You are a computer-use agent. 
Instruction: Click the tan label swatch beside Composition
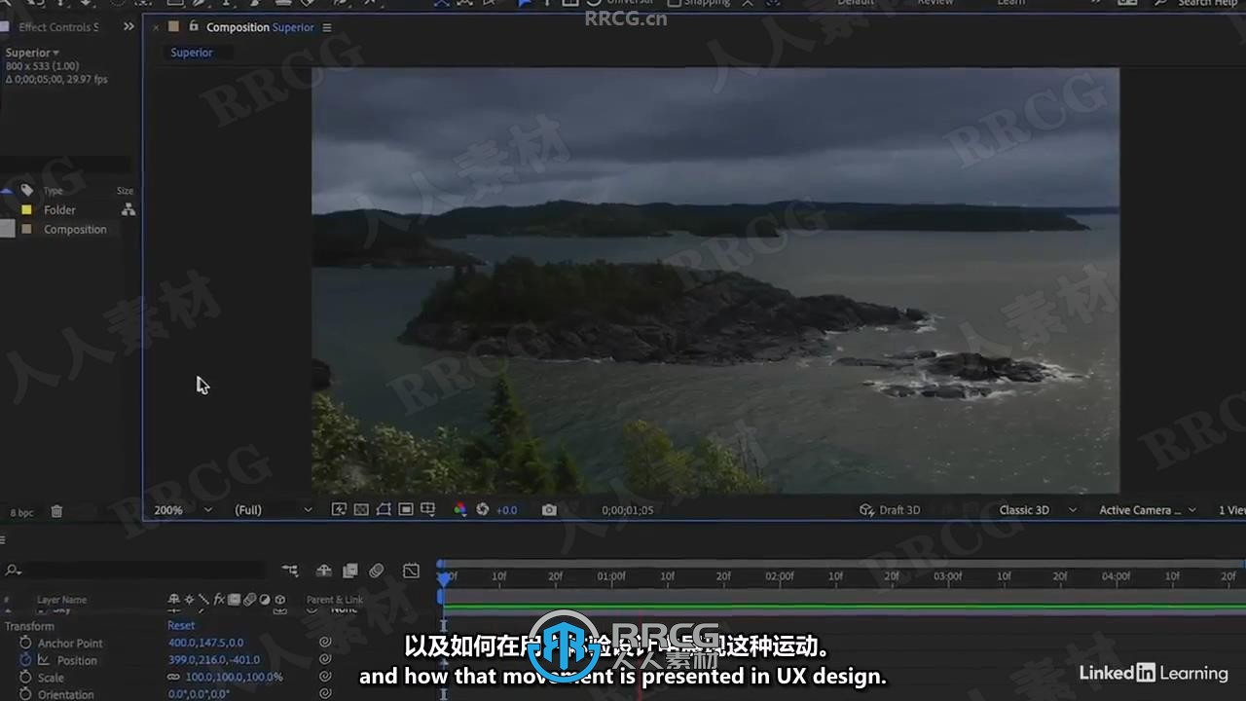point(26,229)
